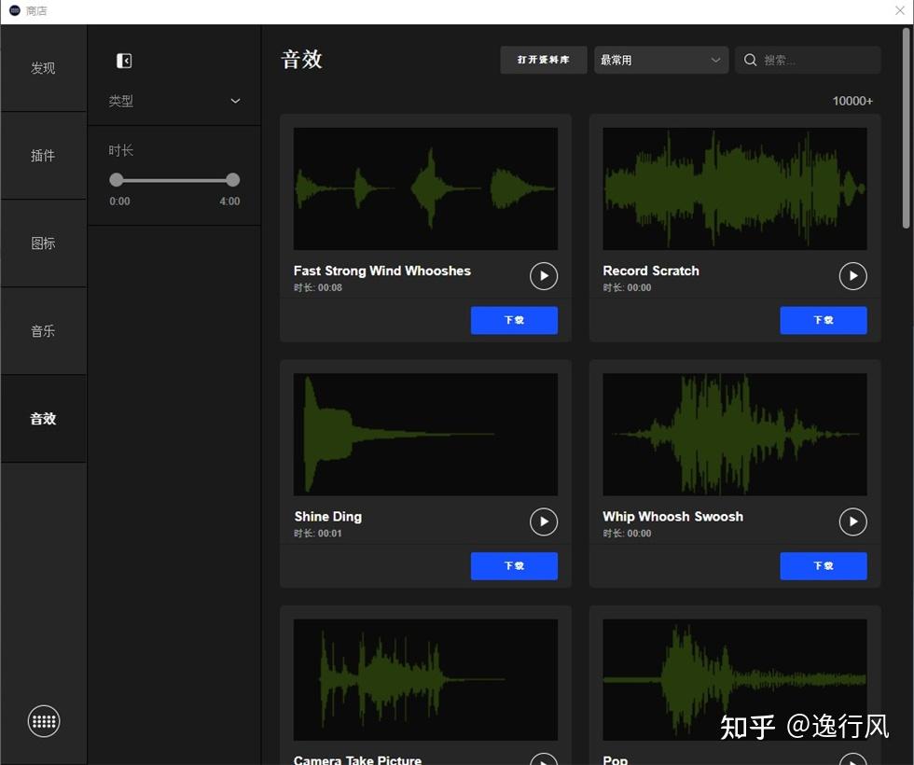Click Fast Strong Wind Whooshes waveform thumbnail
The height and width of the screenshot is (765, 914).
[x=425, y=188]
